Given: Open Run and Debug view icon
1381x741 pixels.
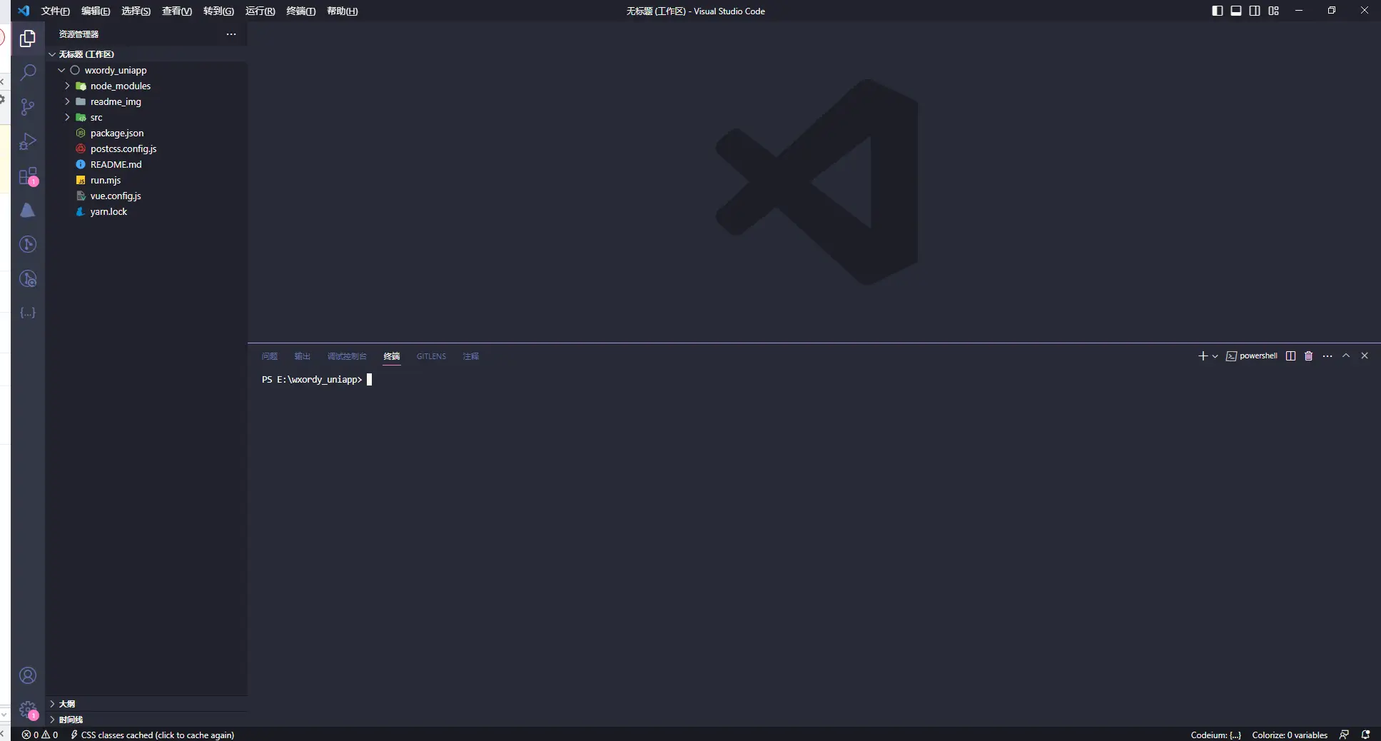Looking at the screenshot, I should [28, 141].
